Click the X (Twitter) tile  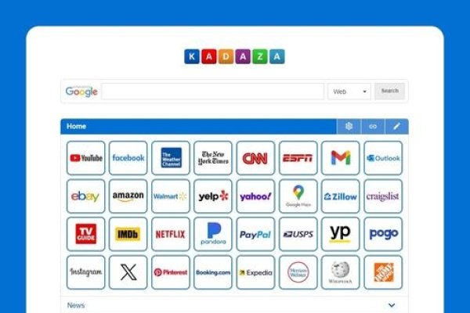[128, 272]
